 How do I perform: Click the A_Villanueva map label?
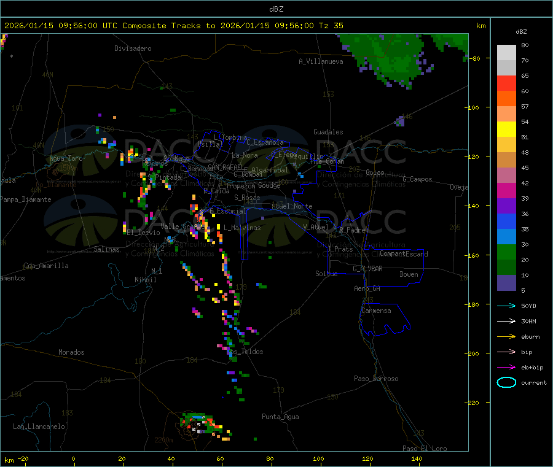[x=321, y=61]
